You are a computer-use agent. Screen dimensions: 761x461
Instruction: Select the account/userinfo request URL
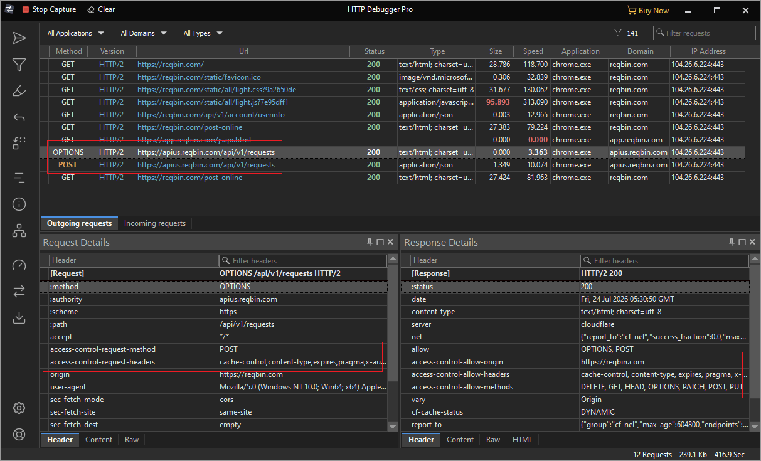pyautogui.click(x=211, y=115)
